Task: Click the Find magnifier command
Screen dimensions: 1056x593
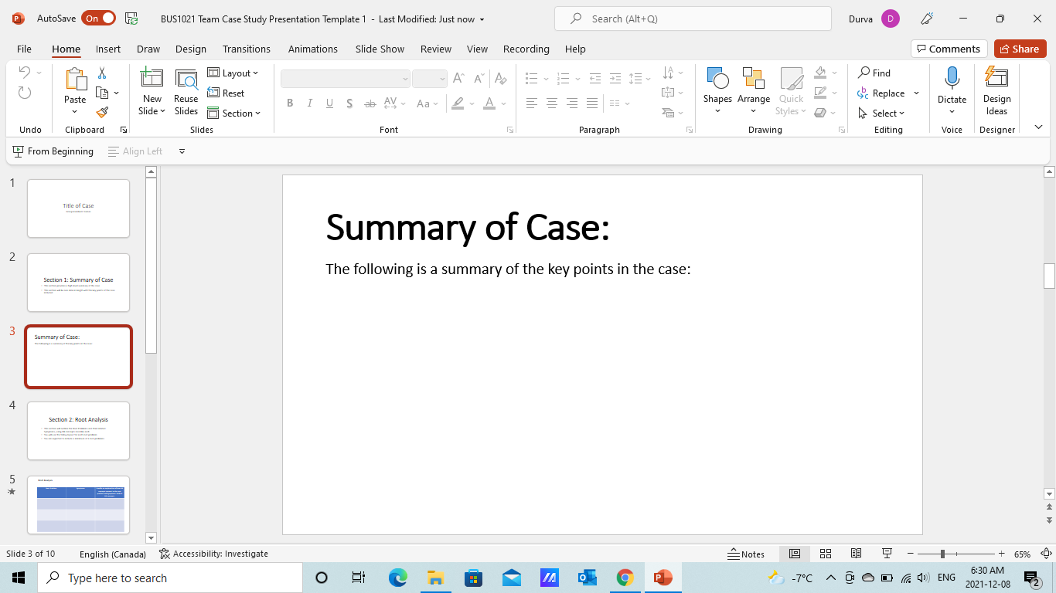Action: click(874, 73)
